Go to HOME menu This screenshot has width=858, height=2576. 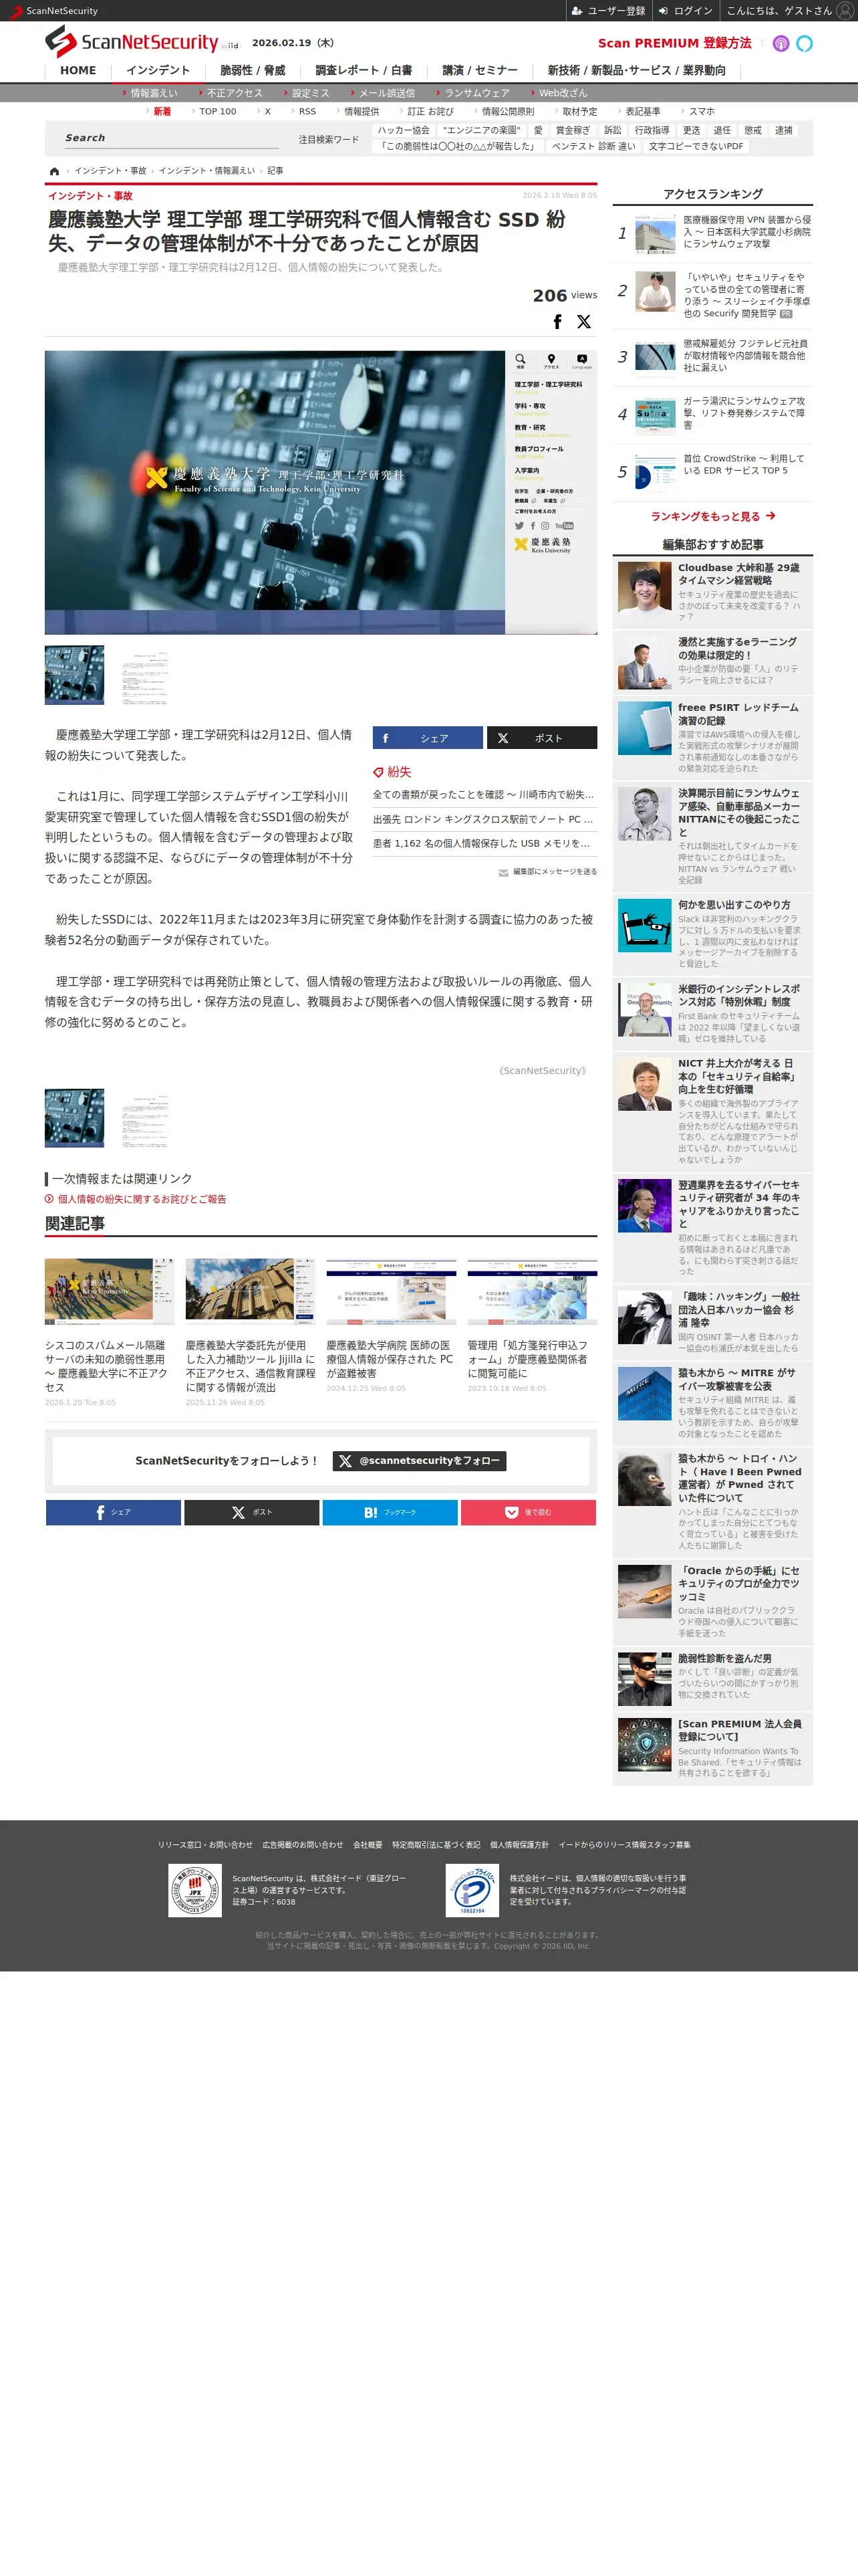point(78,71)
